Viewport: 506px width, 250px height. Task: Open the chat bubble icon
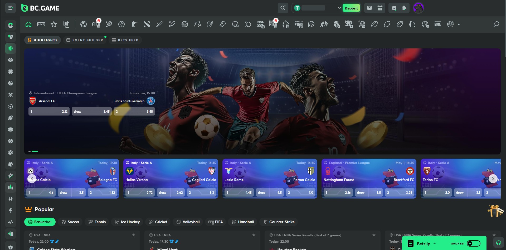(x=394, y=8)
